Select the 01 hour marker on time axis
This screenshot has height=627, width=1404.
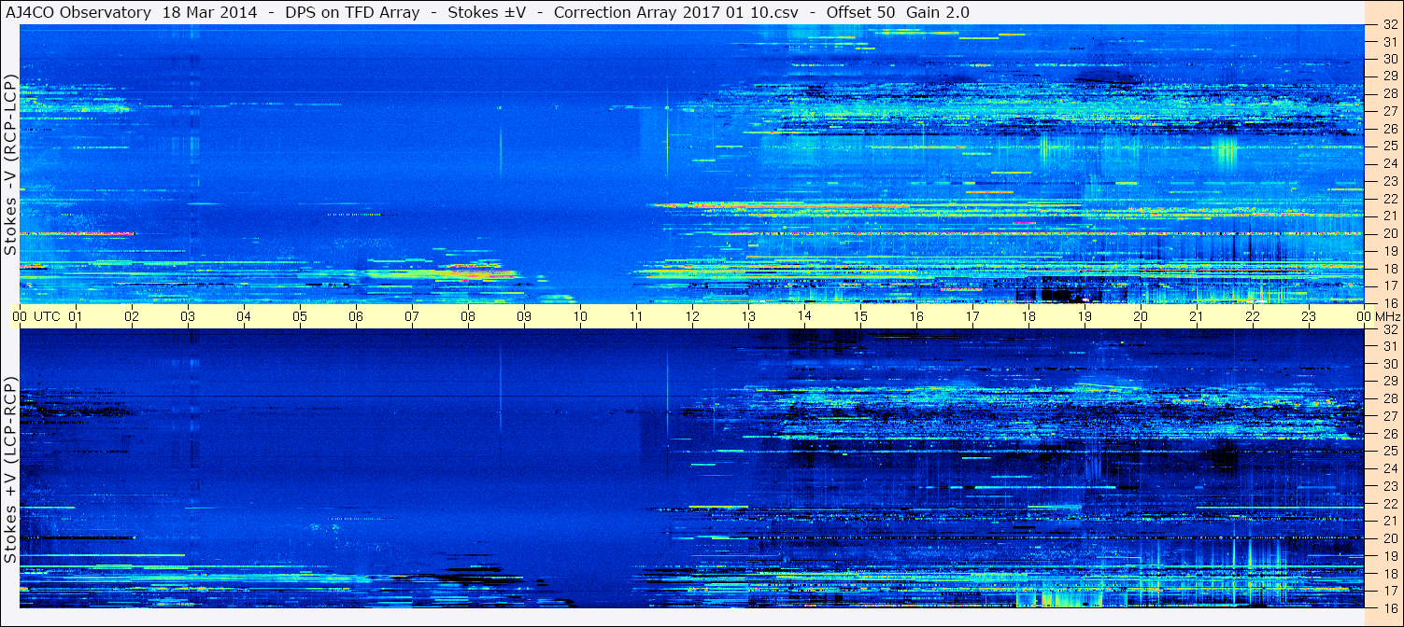coord(76,316)
